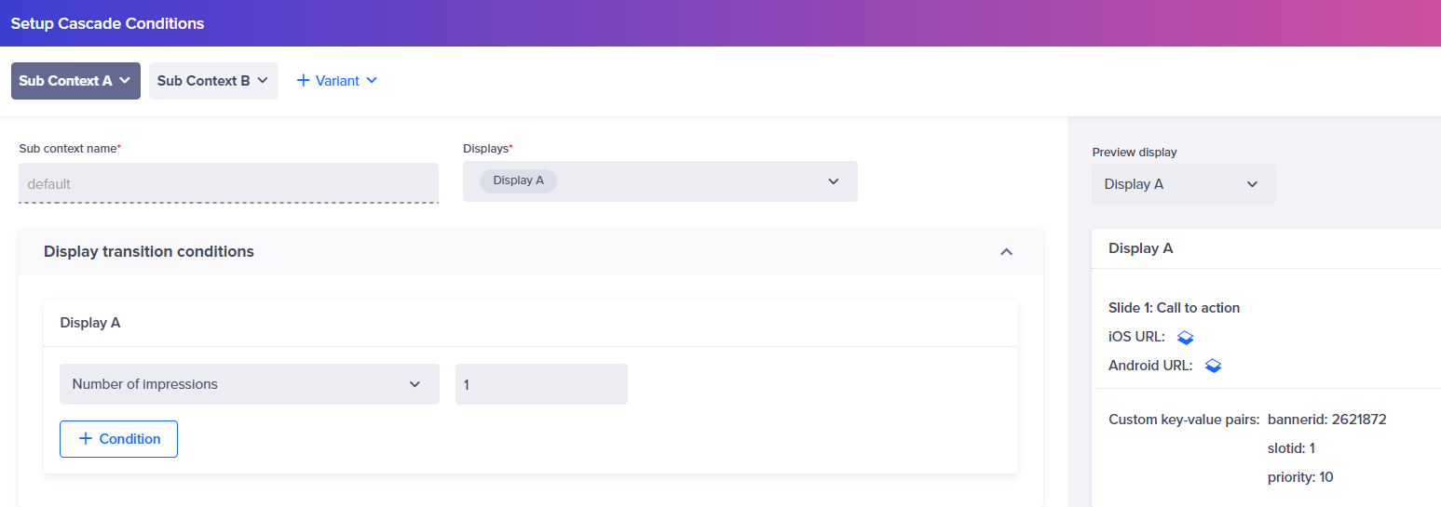Select the Display A chip in Displays
The height and width of the screenshot is (507, 1441).
point(518,180)
